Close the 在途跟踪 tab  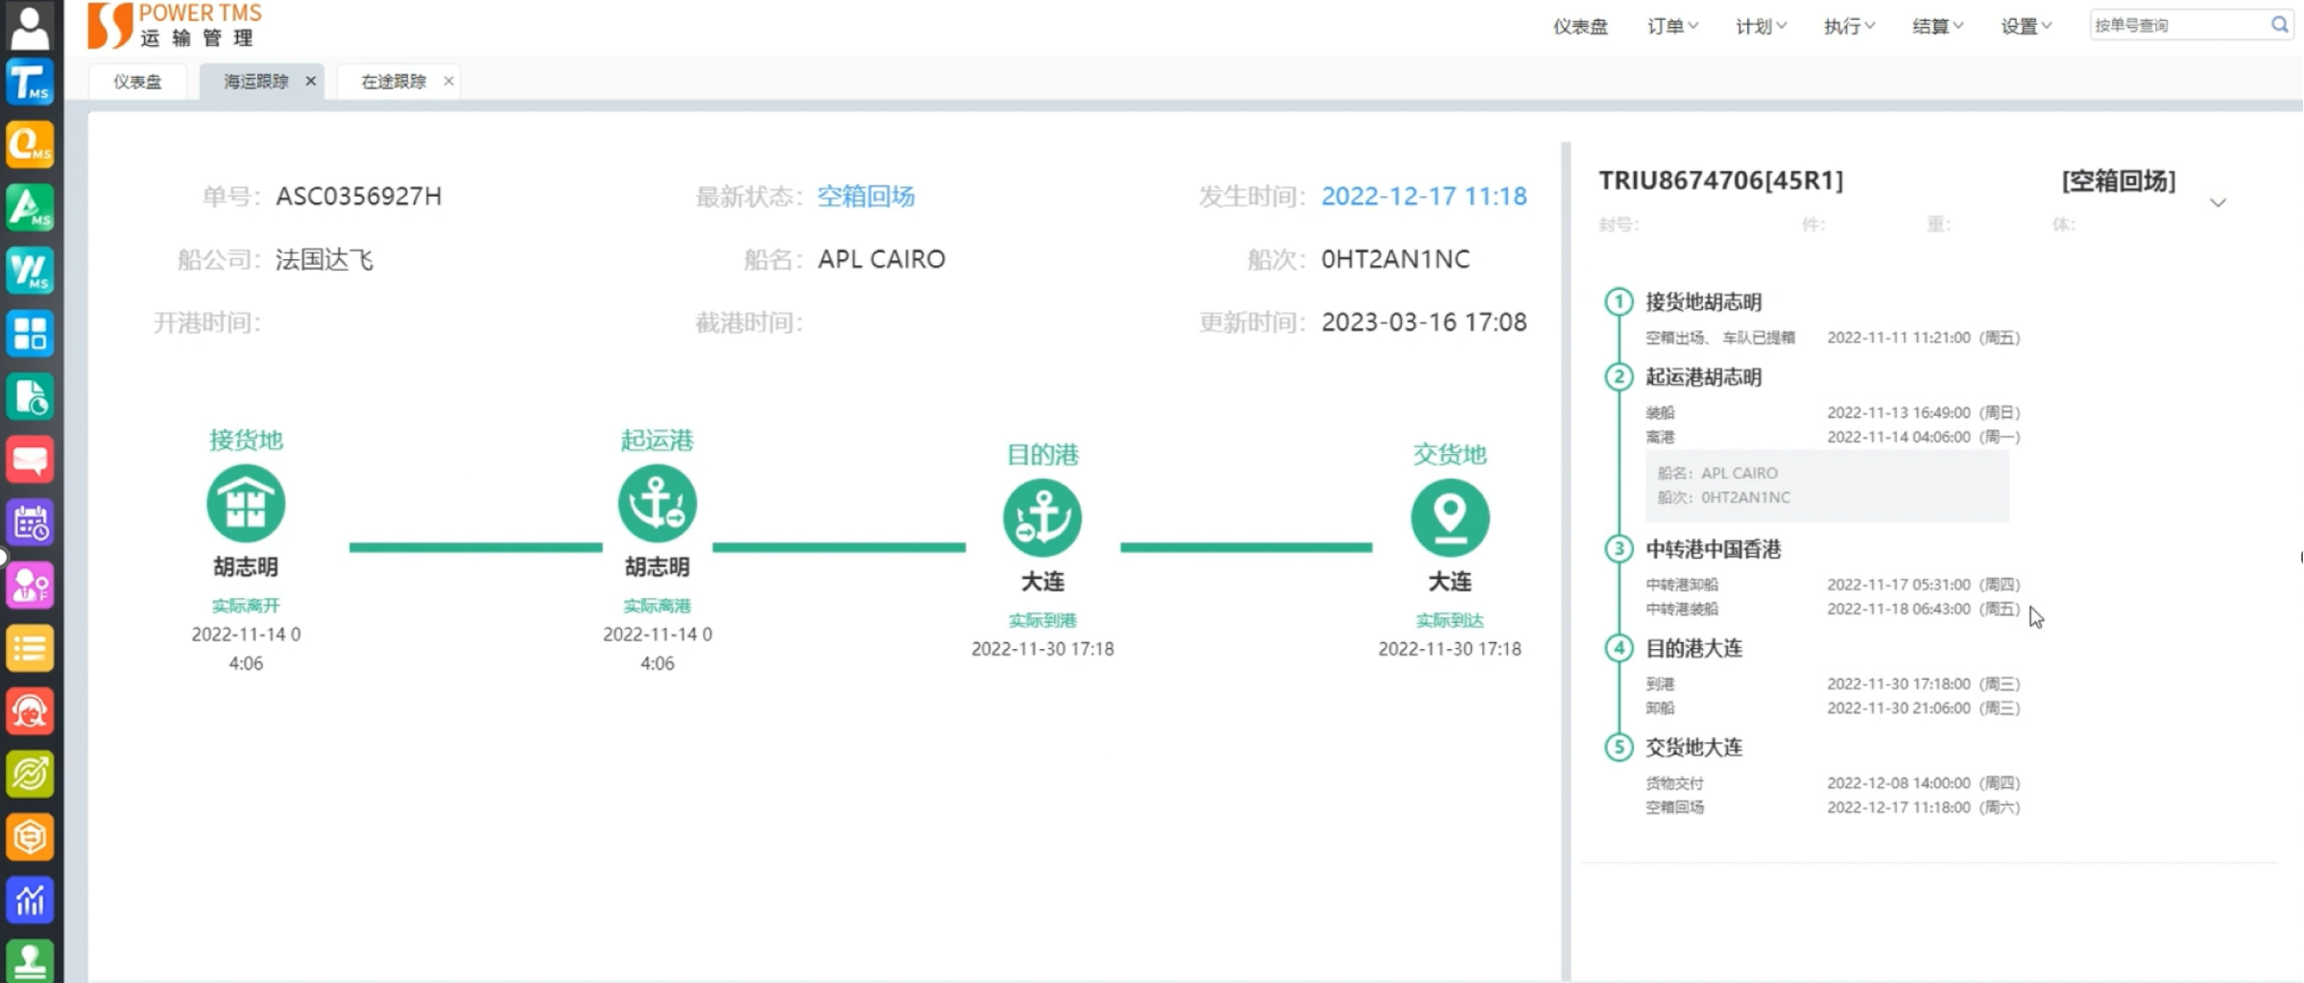(448, 82)
